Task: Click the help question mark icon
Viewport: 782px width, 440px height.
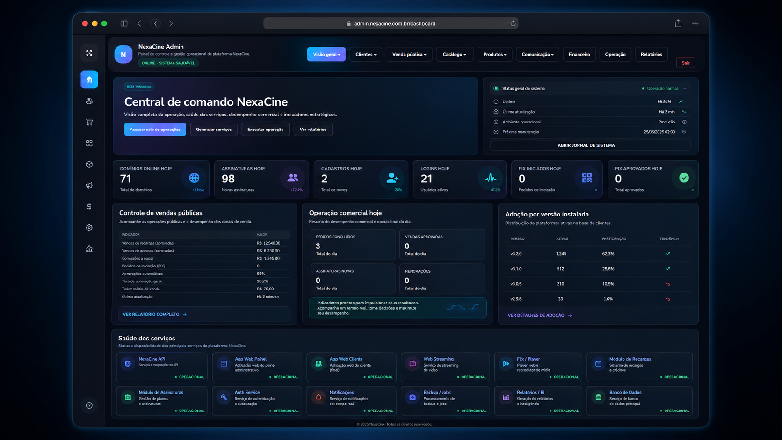Action: [x=89, y=405]
